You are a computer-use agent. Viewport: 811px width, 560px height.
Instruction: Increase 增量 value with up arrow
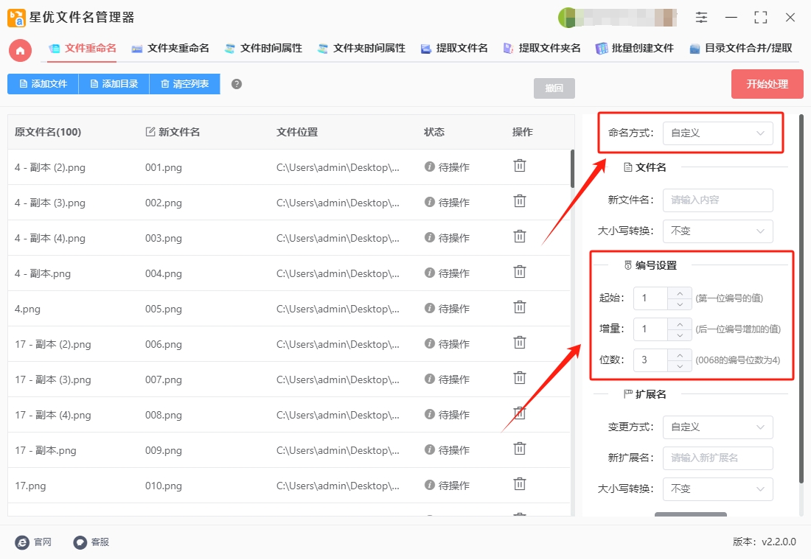(x=680, y=324)
